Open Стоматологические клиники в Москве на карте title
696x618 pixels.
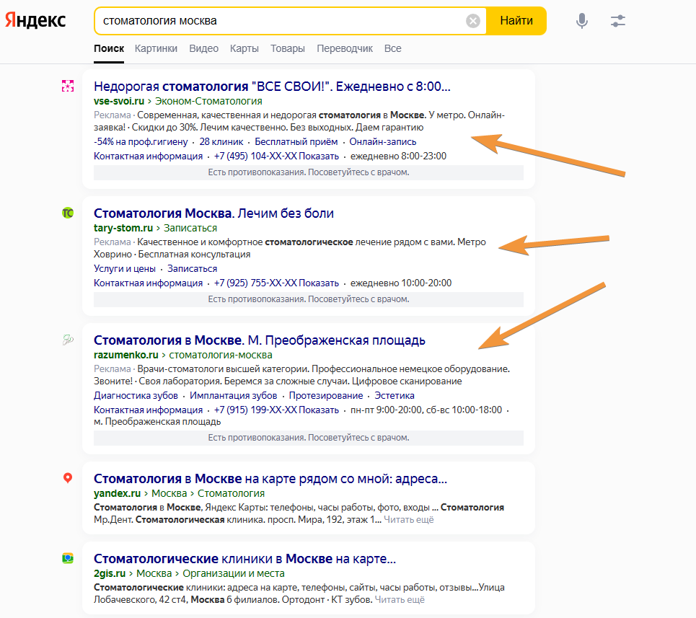coord(245,559)
